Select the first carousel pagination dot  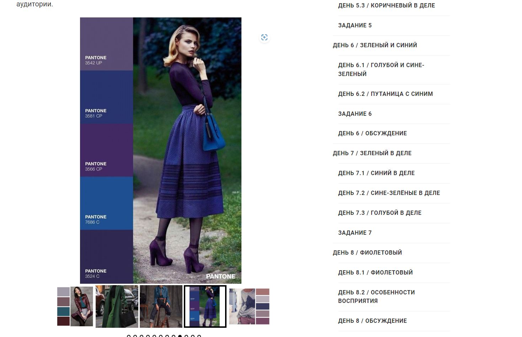point(129,336)
